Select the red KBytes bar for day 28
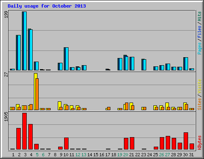Viewport: 204px width, 159px height. coord(174,144)
